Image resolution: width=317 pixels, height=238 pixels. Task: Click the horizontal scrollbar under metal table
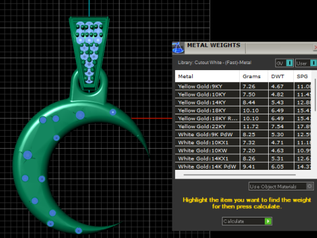point(240,175)
